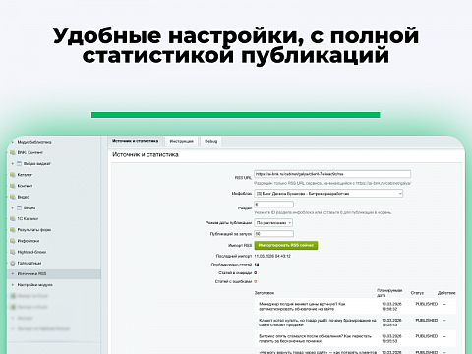Collapse the Источники RSS node arrow
The height and width of the screenshot is (354, 472).
(13, 273)
